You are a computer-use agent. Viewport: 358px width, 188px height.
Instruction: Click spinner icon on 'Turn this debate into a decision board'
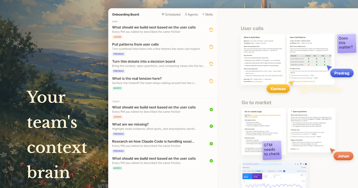[x=211, y=64]
